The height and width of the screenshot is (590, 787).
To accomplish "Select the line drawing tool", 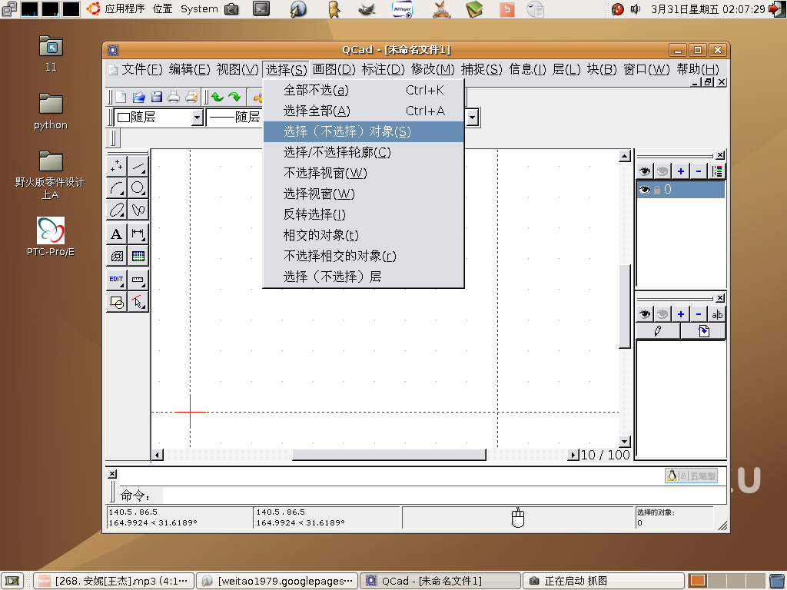I will [138, 166].
